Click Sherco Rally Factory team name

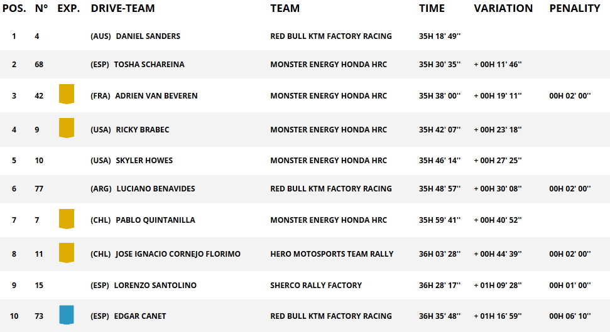pos(316,286)
